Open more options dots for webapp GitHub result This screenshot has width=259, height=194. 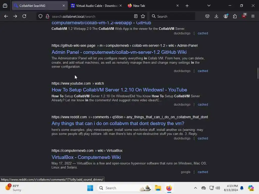[x=194, y=33]
